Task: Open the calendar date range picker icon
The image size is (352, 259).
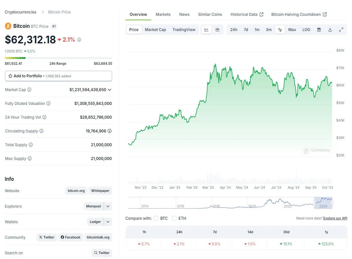Action: (319, 30)
